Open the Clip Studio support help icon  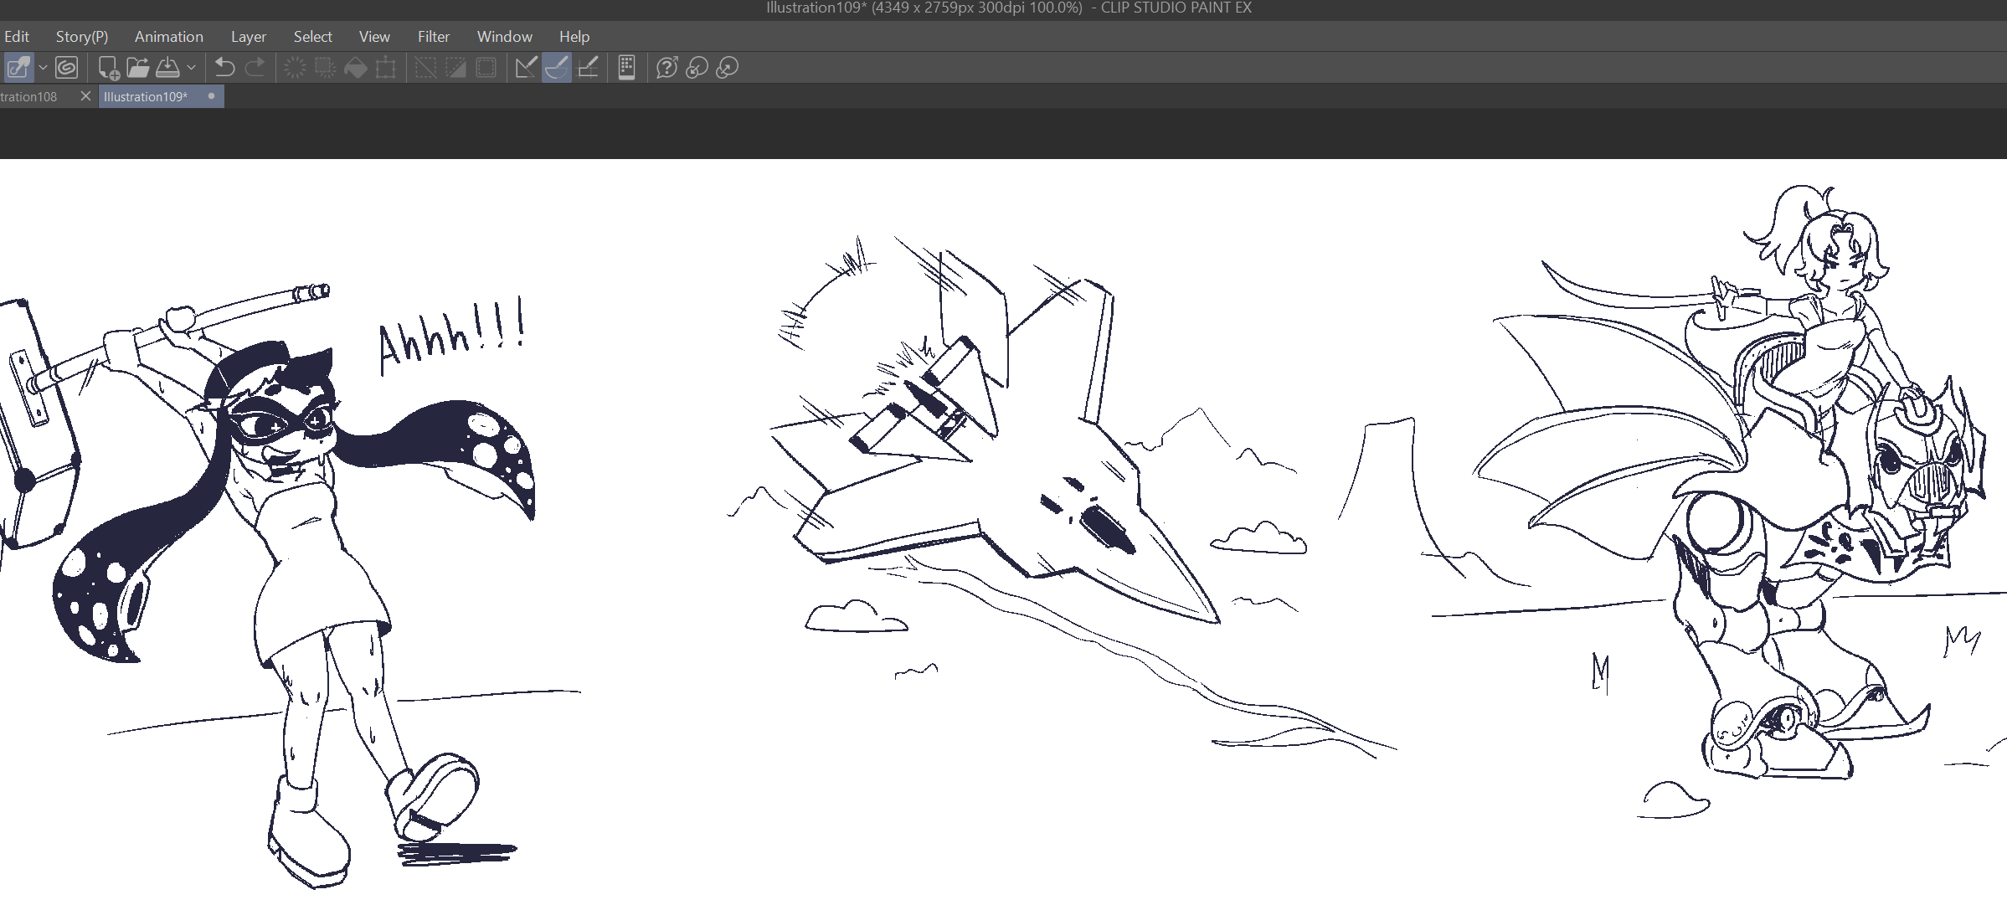tap(666, 68)
